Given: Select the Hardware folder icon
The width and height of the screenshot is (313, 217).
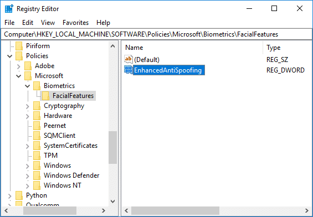Looking at the screenshot, I should click(37, 116).
